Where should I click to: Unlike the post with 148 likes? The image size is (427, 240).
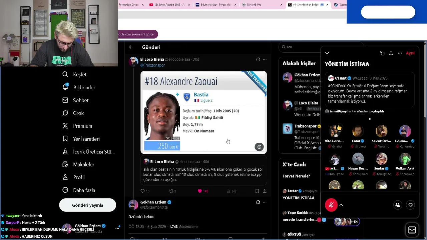pos(203,191)
